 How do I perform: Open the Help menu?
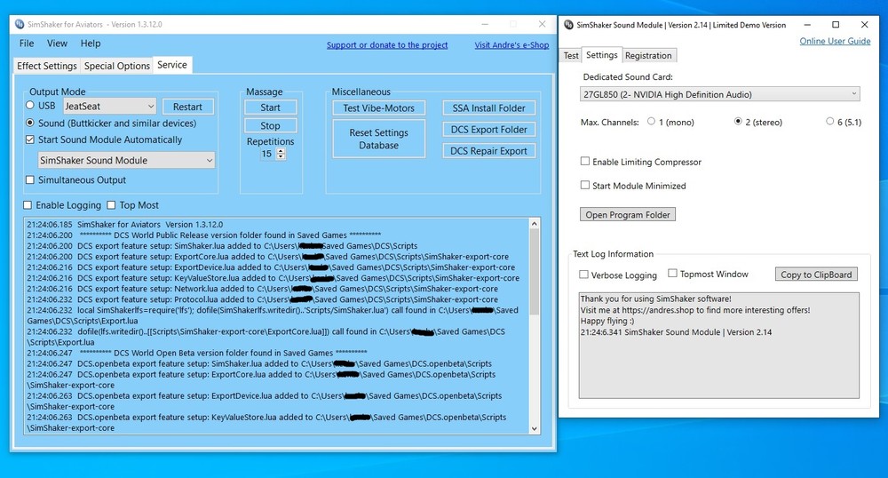point(91,44)
